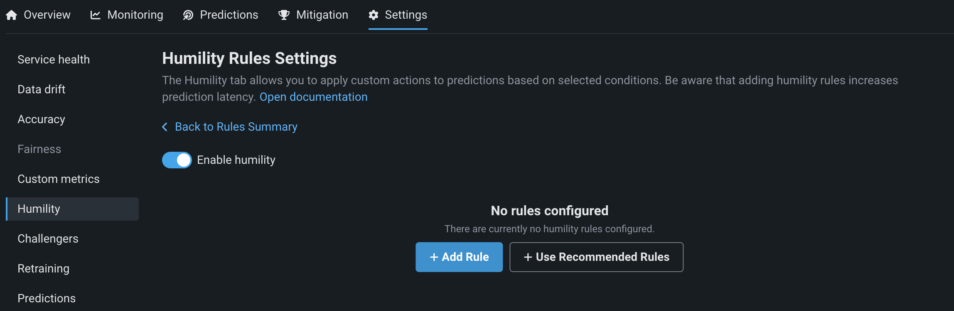The height and width of the screenshot is (311, 954).
Task: Open the Monitoring tab
Action: pyautogui.click(x=135, y=15)
